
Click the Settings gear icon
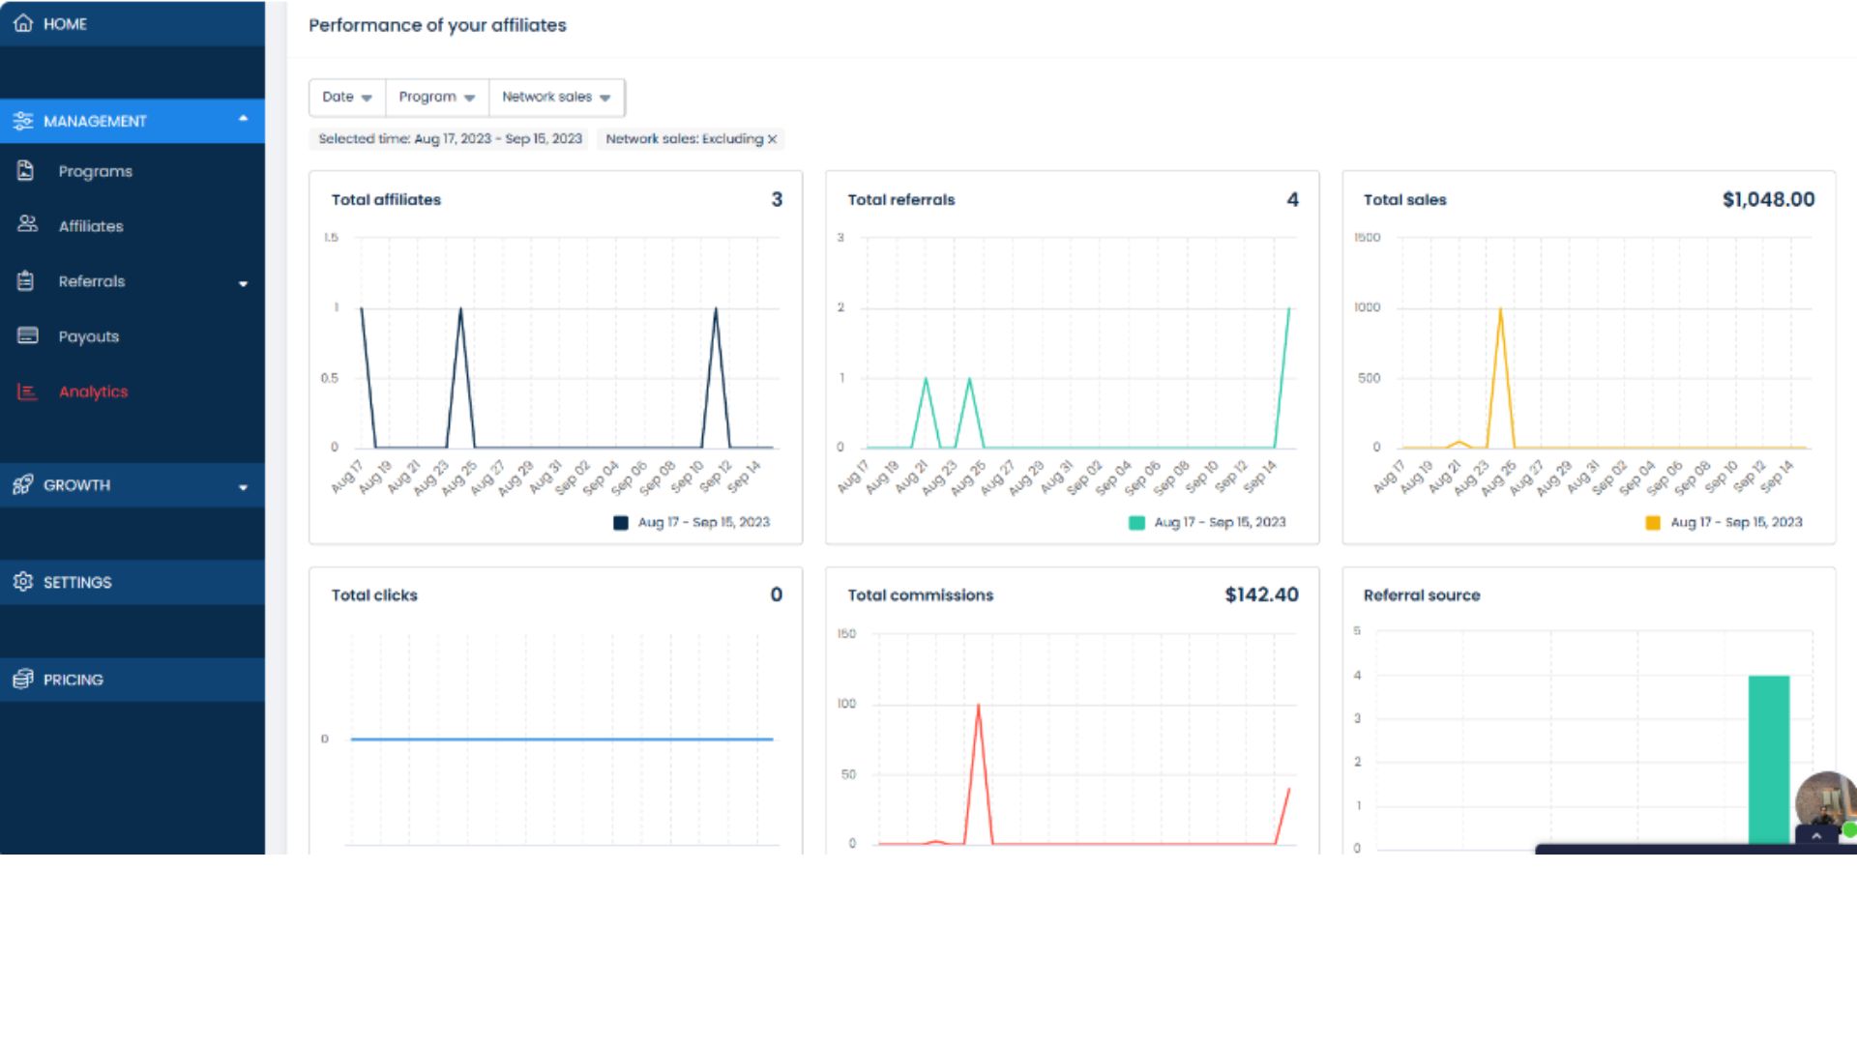click(23, 582)
